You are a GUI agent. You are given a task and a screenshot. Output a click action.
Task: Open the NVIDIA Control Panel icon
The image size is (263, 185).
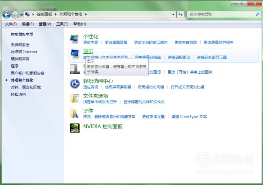pyautogui.click(x=75, y=128)
